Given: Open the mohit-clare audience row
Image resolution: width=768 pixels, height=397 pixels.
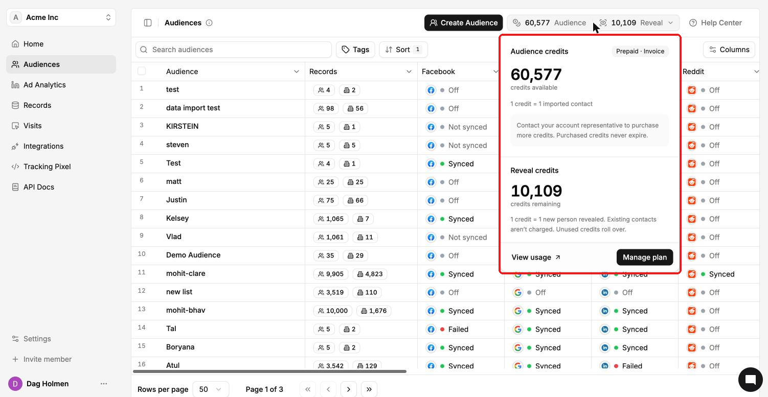Looking at the screenshot, I should point(186,273).
